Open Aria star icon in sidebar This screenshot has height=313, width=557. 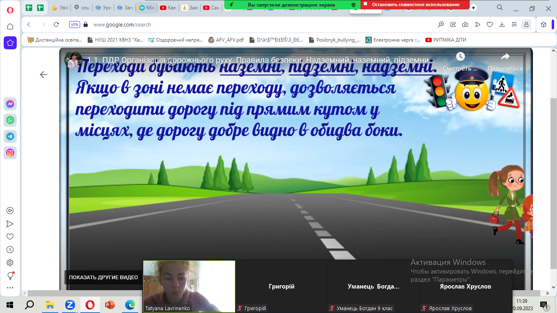pyautogui.click(x=10, y=43)
